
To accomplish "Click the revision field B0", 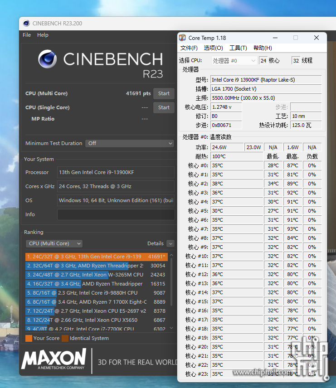I will (226, 116).
